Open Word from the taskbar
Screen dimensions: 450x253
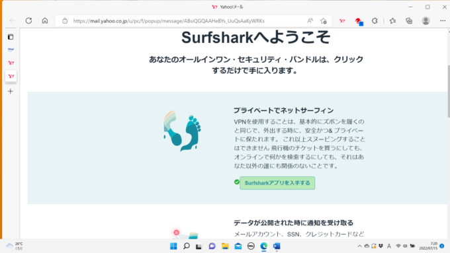[x=277, y=246]
